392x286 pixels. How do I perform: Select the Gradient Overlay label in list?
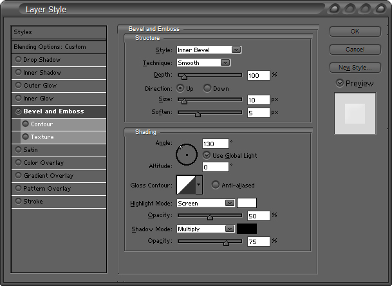click(48, 176)
